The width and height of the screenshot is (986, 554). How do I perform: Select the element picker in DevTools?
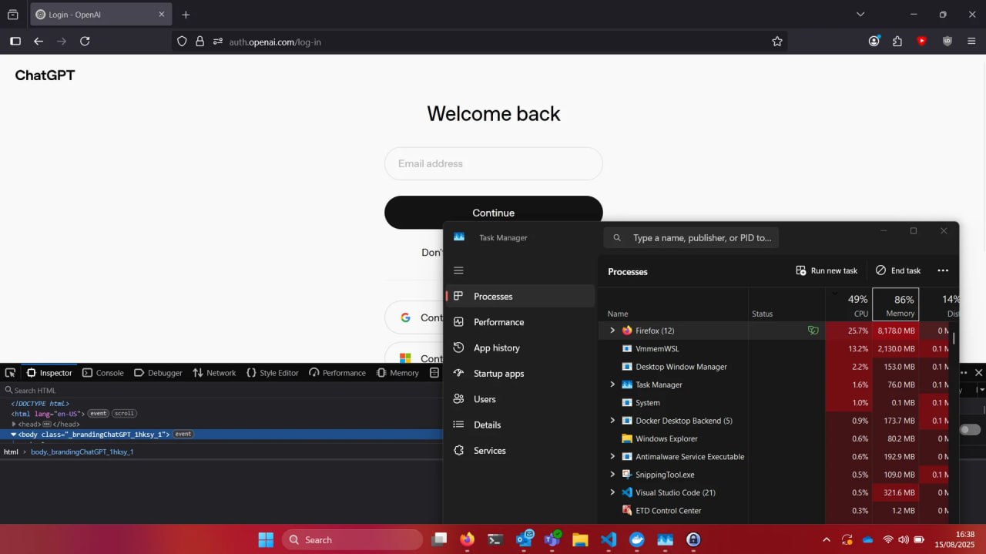[10, 372]
